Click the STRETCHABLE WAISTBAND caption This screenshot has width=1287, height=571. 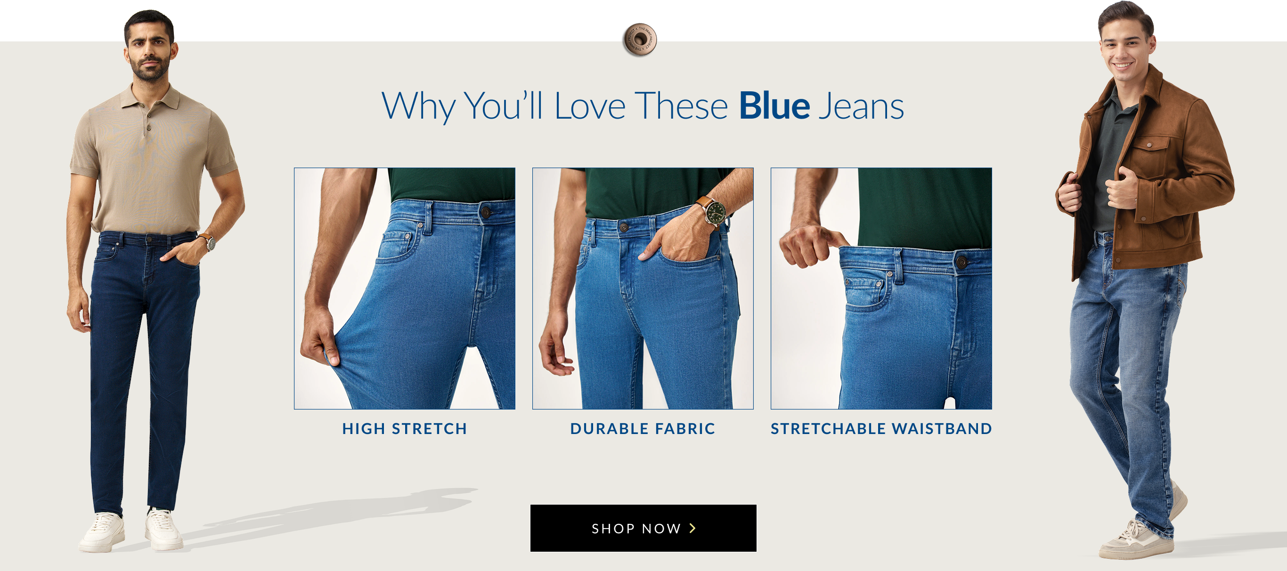[881, 429]
